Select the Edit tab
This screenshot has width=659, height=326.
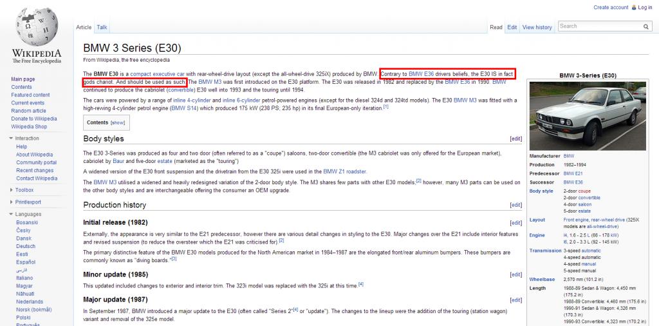(x=512, y=27)
